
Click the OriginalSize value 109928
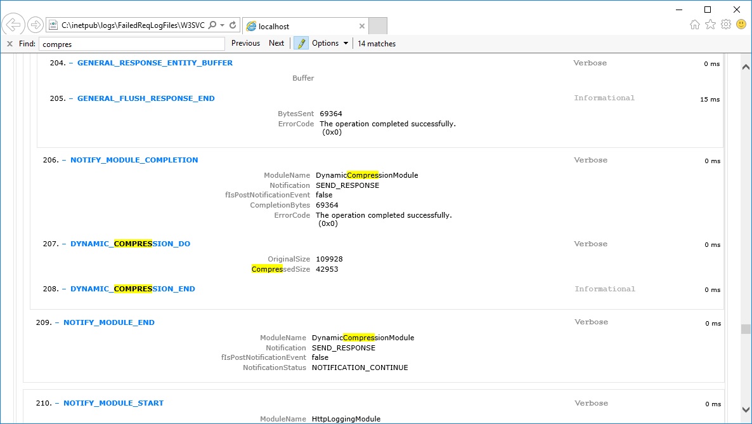pos(329,259)
